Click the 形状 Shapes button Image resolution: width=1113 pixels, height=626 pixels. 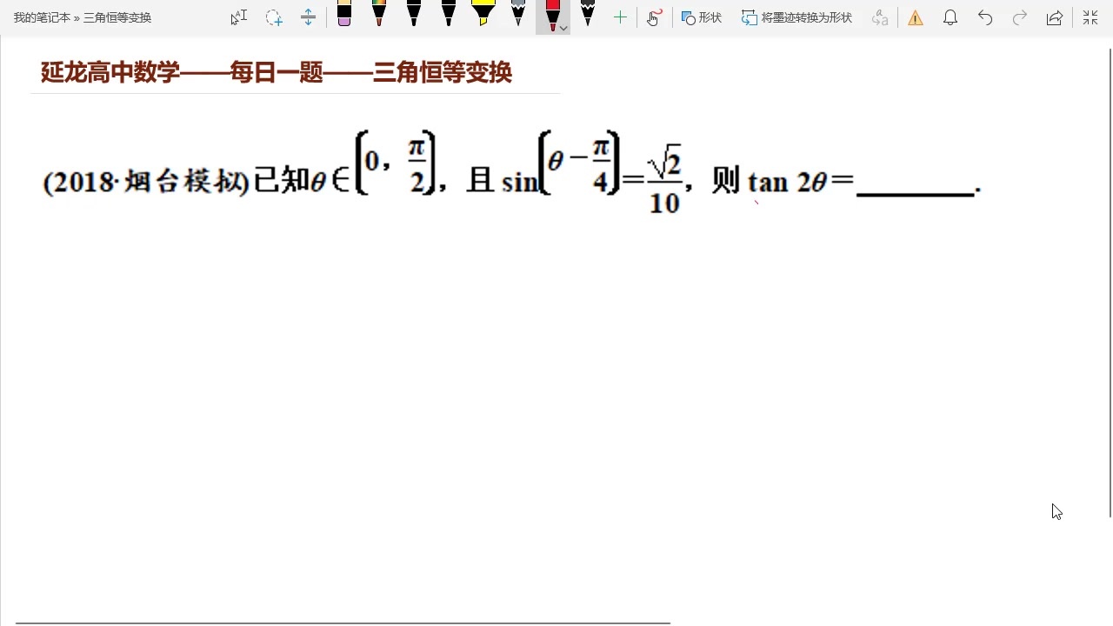[702, 17]
